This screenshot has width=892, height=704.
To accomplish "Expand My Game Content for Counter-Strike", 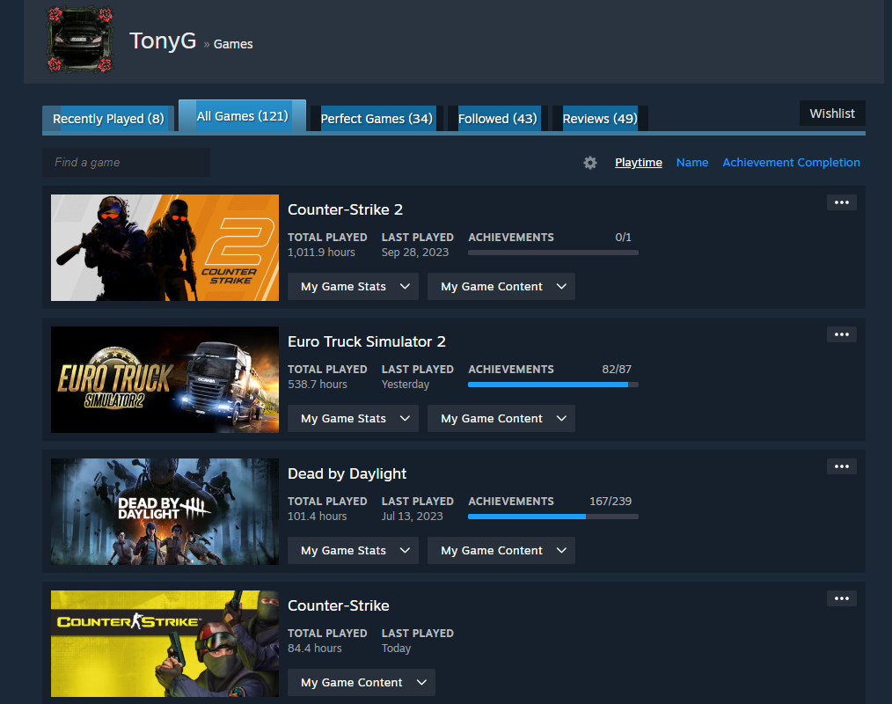I will pos(361,683).
